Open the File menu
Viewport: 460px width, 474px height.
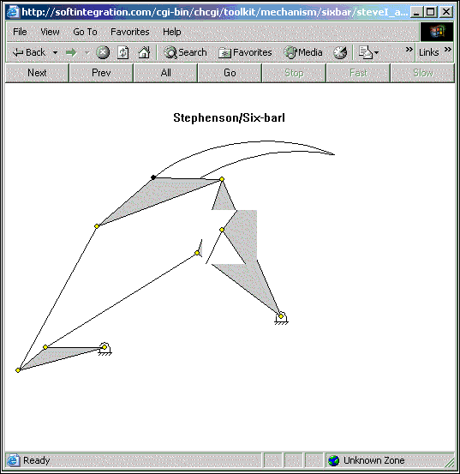tap(20, 32)
